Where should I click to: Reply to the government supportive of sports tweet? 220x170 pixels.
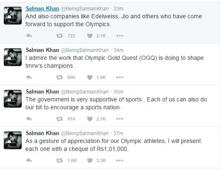(x=29, y=119)
